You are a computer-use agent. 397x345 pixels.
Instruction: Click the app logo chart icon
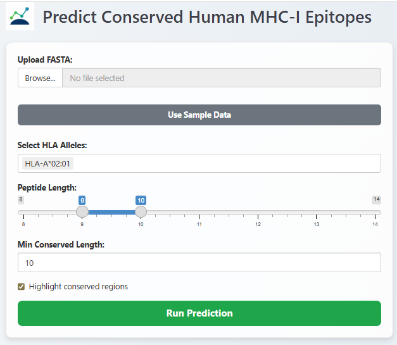pyautogui.click(x=20, y=16)
